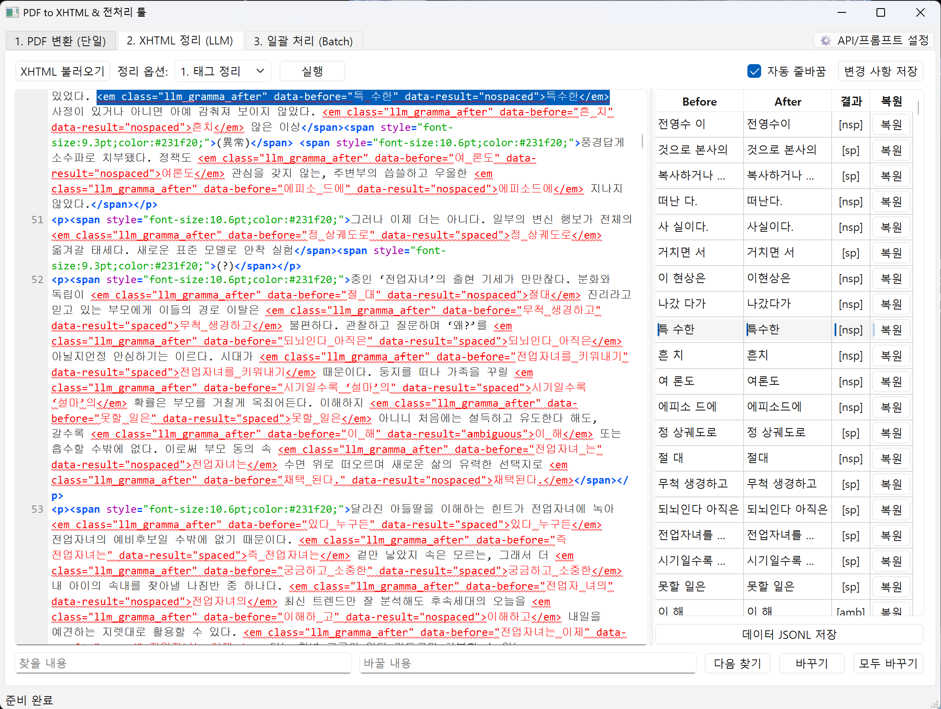The width and height of the screenshot is (941, 709).
Task: Open the 정리 옵션 dropdown
Action: click(x=223, y=71)
